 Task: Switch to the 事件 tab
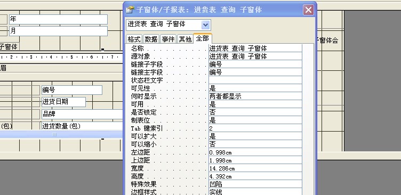pos(169,39)
